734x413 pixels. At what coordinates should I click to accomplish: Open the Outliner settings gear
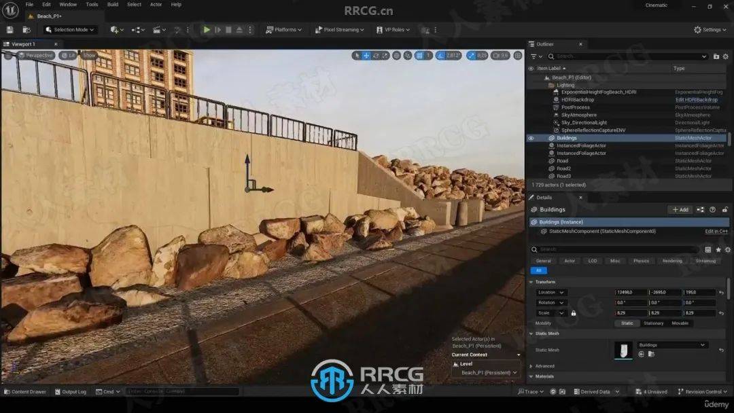[726, 56]
